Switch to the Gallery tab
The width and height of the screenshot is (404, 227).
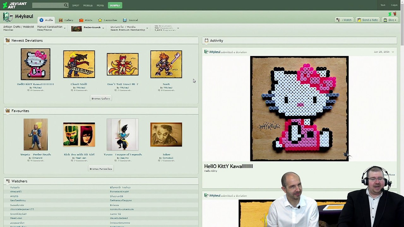(x=66, y=20)
